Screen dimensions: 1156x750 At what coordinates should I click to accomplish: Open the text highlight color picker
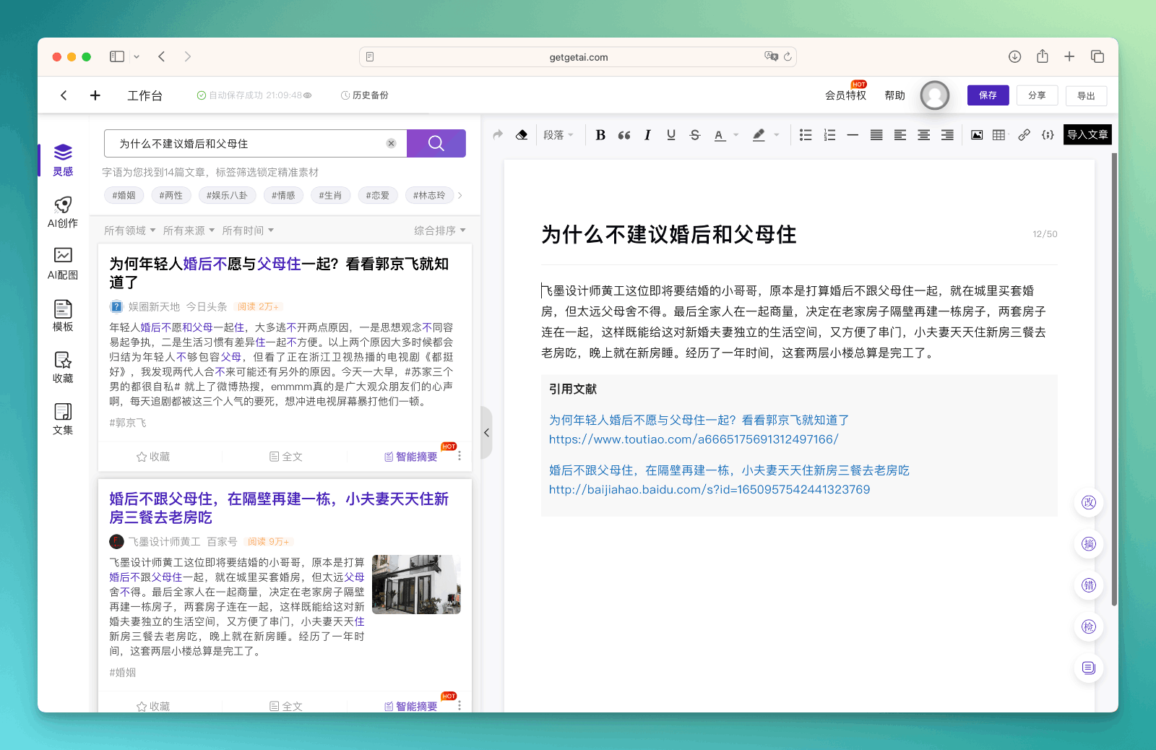(766, 135)
